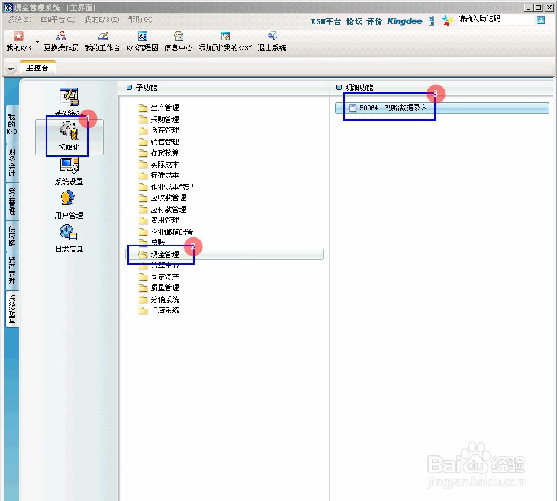The image size is (557, 501).
Task: Select the 主控台 tab
Action: pos(37,68)
